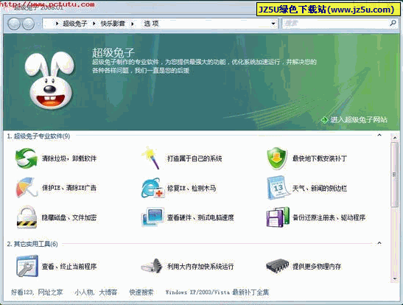Click the 2. 其它实用工具(6) heading

tap(32, 244)
